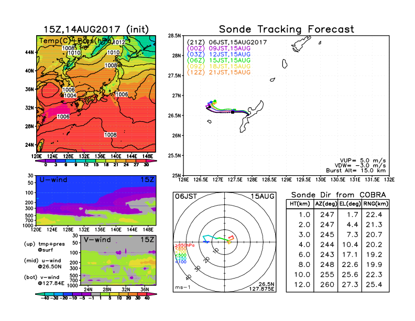The height and width of the screenshot is (321, 415).
Task: Click the "127.875E" coordinate in the polar plot
Action: pyautogui.click(x=261, y=288)
